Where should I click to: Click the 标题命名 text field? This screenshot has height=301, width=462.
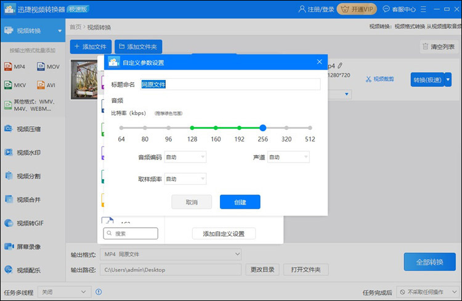click(x=230, y=84)
